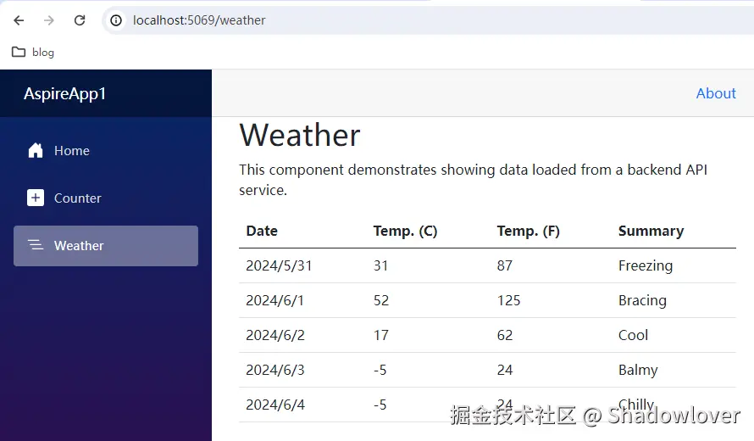Screen dimensions: 754x441
Task: Click the blog bookmarks folder icon
Action: point(19,52)
